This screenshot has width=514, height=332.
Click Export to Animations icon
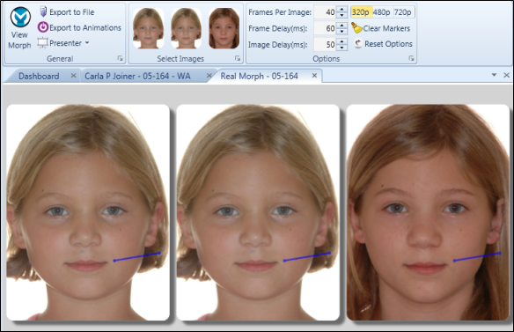pos(43,27)
